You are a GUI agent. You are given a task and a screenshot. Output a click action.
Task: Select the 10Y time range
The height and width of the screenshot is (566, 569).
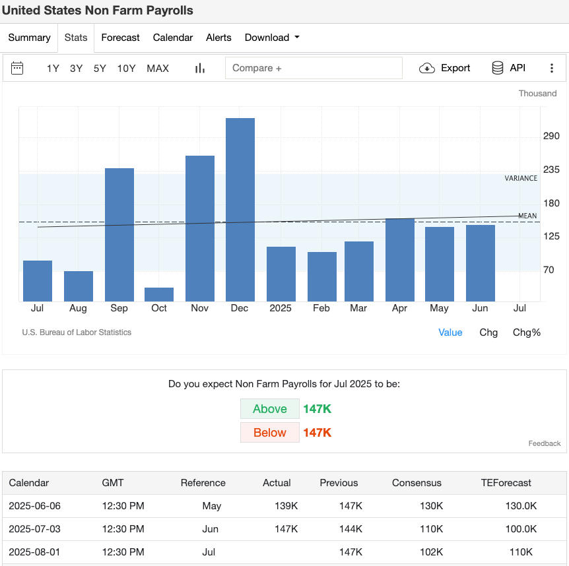coord(126,68)
